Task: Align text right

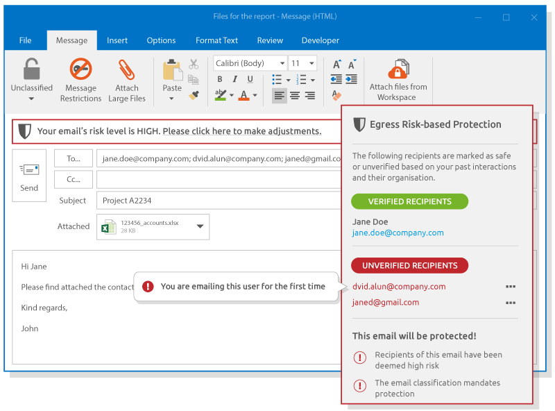Action: click(310, 95)
